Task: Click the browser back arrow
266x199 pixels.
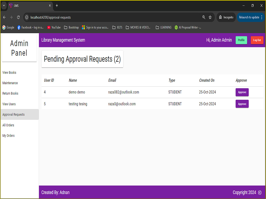Action: coord(5,17)
